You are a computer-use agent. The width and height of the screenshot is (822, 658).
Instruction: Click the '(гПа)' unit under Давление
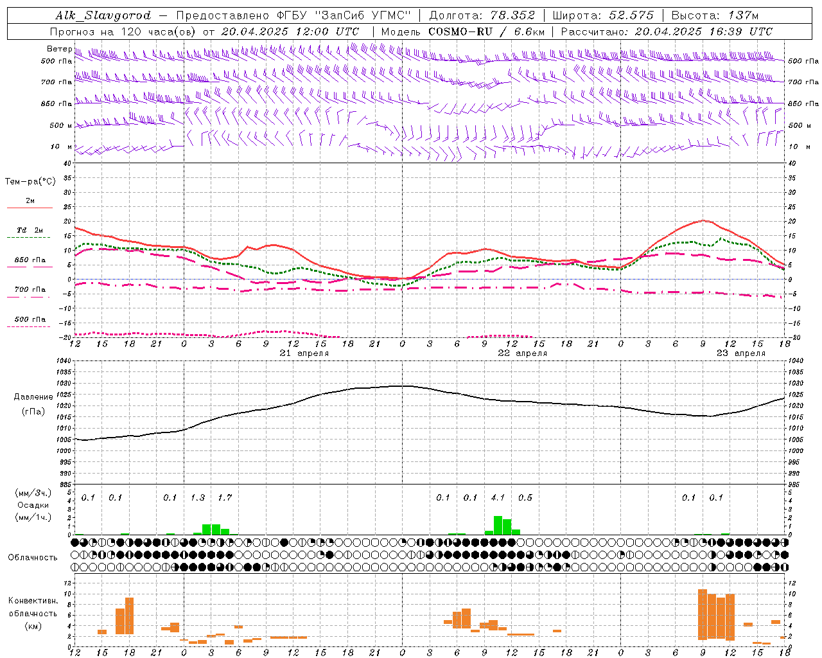33,411
